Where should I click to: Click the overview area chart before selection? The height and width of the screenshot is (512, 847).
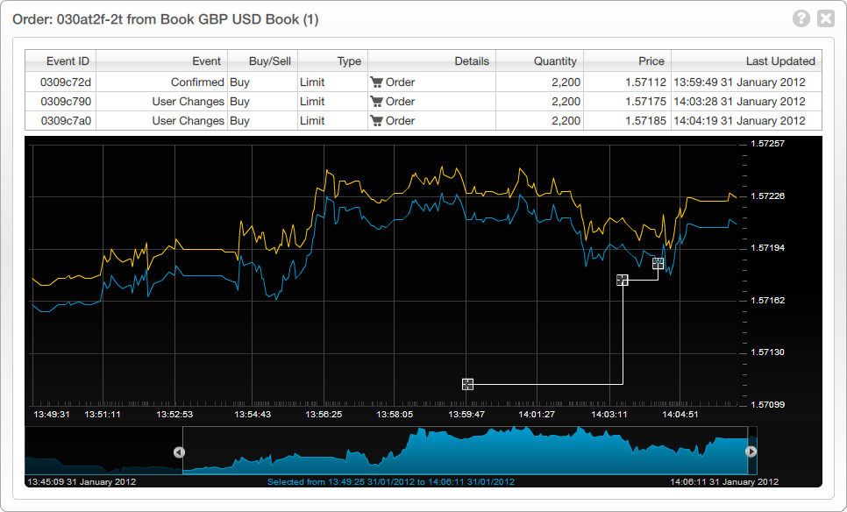pyautogui.click(x=101, y=460)
